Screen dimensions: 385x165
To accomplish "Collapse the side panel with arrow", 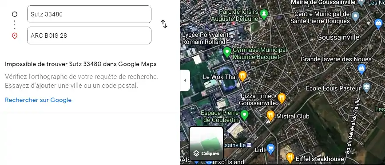I will pos(185,80).
